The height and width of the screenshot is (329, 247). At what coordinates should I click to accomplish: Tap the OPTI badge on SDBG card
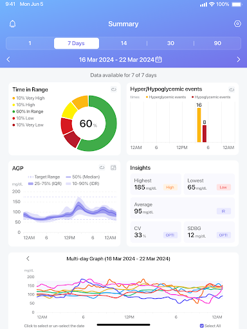(223, 235)
